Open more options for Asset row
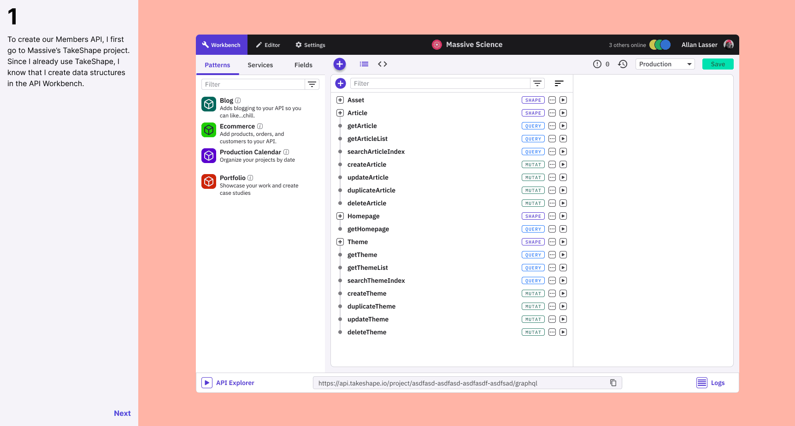The height and width of the screenshot is (426, 795). (x=552, y=100)
